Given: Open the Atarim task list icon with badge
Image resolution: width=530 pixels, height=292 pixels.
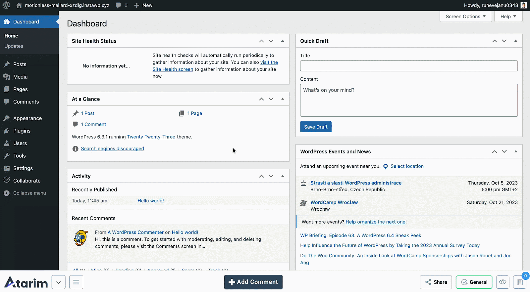Looking at the screenshot, I should pos(519,282).
